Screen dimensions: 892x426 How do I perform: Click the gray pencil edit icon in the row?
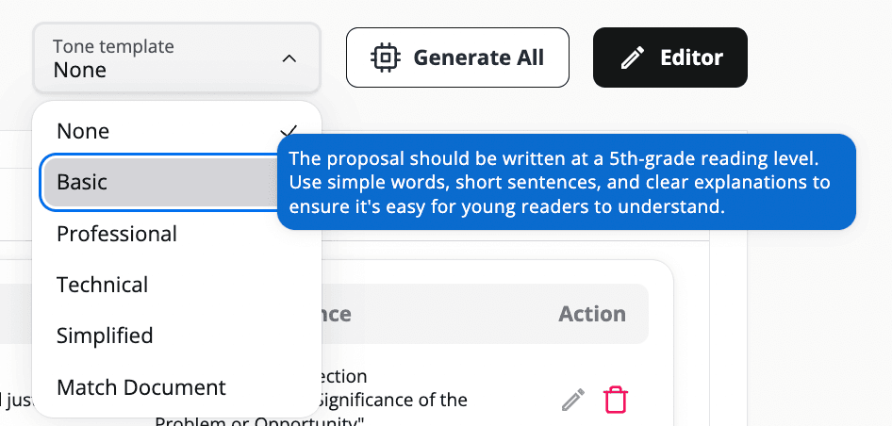point(573,400)
